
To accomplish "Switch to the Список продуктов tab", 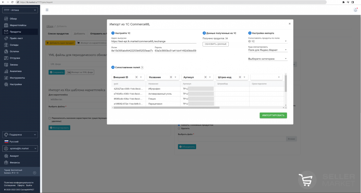I will pos(58,34).
